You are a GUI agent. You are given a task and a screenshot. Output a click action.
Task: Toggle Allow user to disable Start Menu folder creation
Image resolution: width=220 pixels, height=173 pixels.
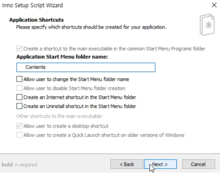pos(19,88)
